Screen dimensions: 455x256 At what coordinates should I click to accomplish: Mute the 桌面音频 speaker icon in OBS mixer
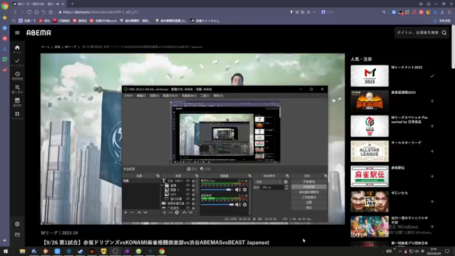point(238,205)
